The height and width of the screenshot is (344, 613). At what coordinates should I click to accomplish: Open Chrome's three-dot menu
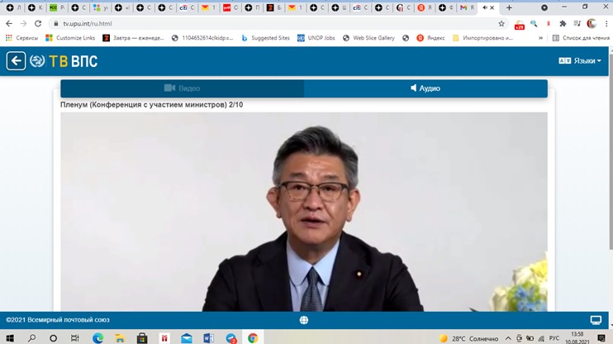point(606,24)
